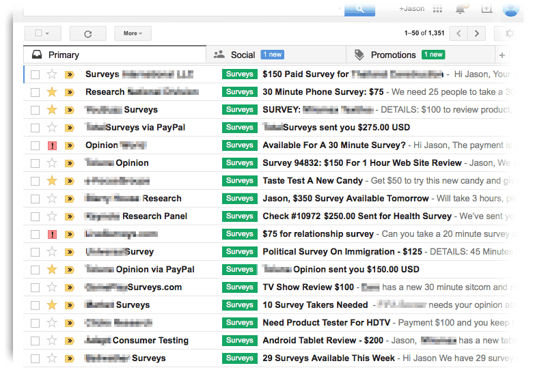Click the green Surveys label on 10 Survey Takers
The width and height of the screenshot is (533, 370).
click(x=240, y=305)
